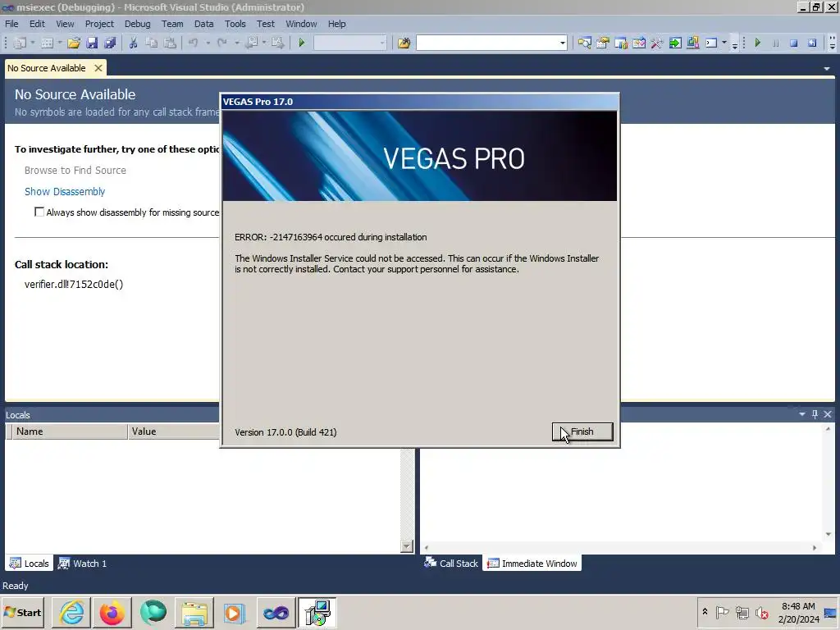
Task: Click the Continue green arrow in debug toolbar
Action: pos(757,43)
